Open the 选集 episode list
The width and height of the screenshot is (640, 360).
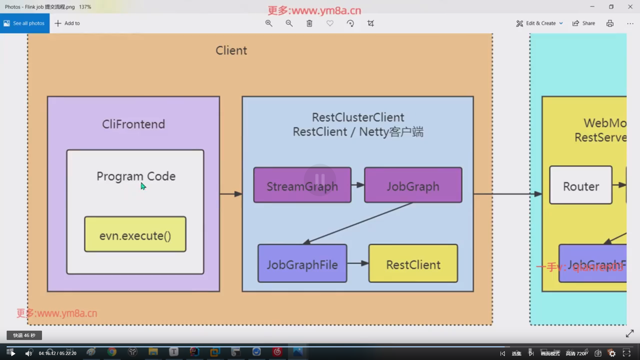coord(516,354)
